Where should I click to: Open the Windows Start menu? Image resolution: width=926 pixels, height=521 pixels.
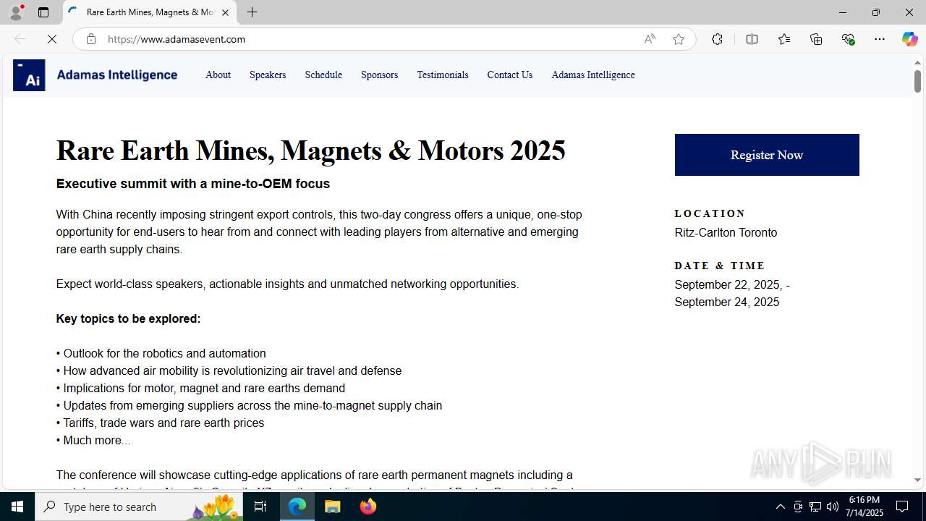click(17, 507)
